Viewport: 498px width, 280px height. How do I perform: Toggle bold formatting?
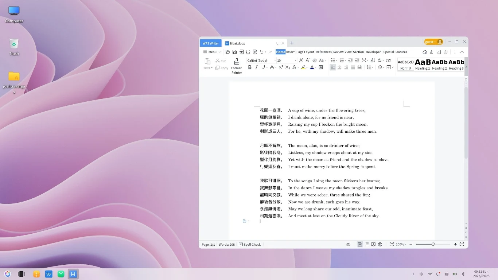(x=250, y=67)
